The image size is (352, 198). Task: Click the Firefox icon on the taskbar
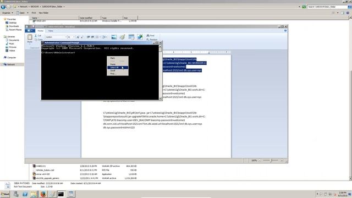pos(43,194)
